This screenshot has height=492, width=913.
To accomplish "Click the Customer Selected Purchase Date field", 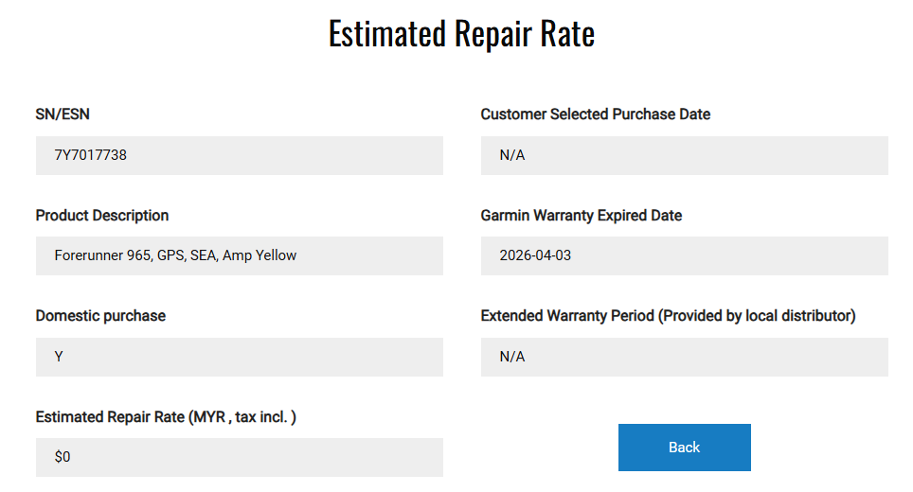I will (684, 155).
